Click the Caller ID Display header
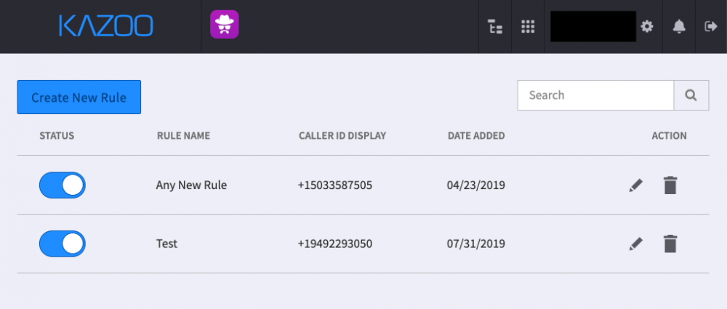The height and width of the screenshot is (309, 727). tap(342, 136)
